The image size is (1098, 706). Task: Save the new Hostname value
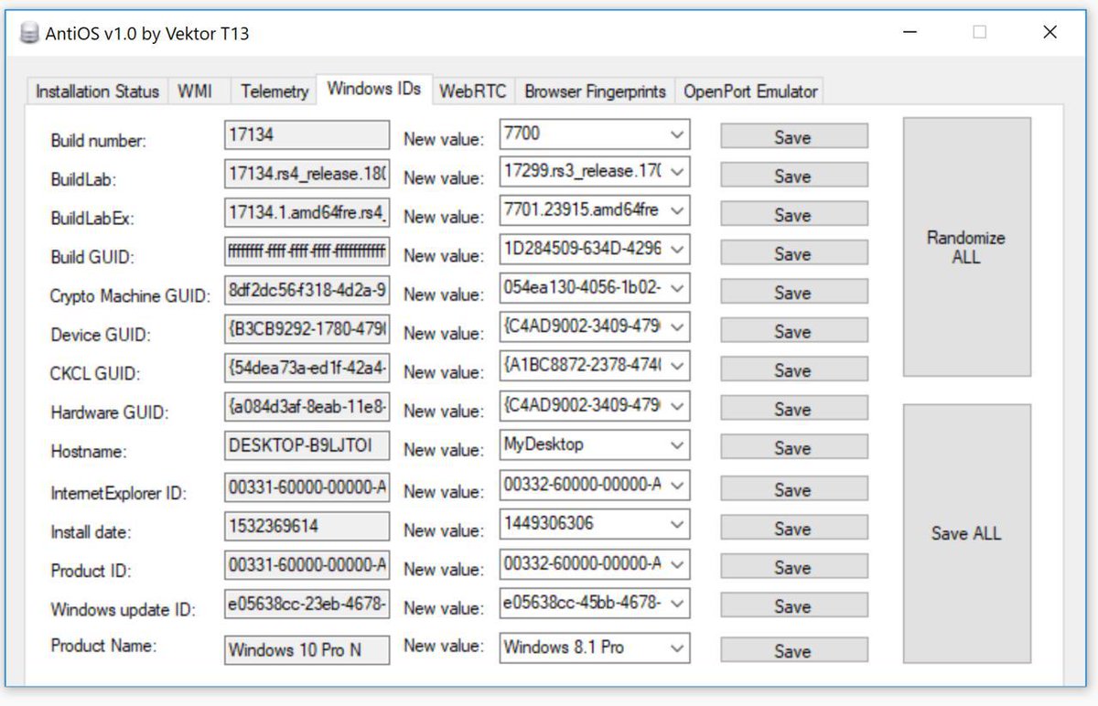[793, 448]
